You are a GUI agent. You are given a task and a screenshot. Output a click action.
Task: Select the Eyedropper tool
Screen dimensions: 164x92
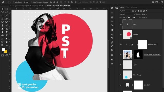7,16
